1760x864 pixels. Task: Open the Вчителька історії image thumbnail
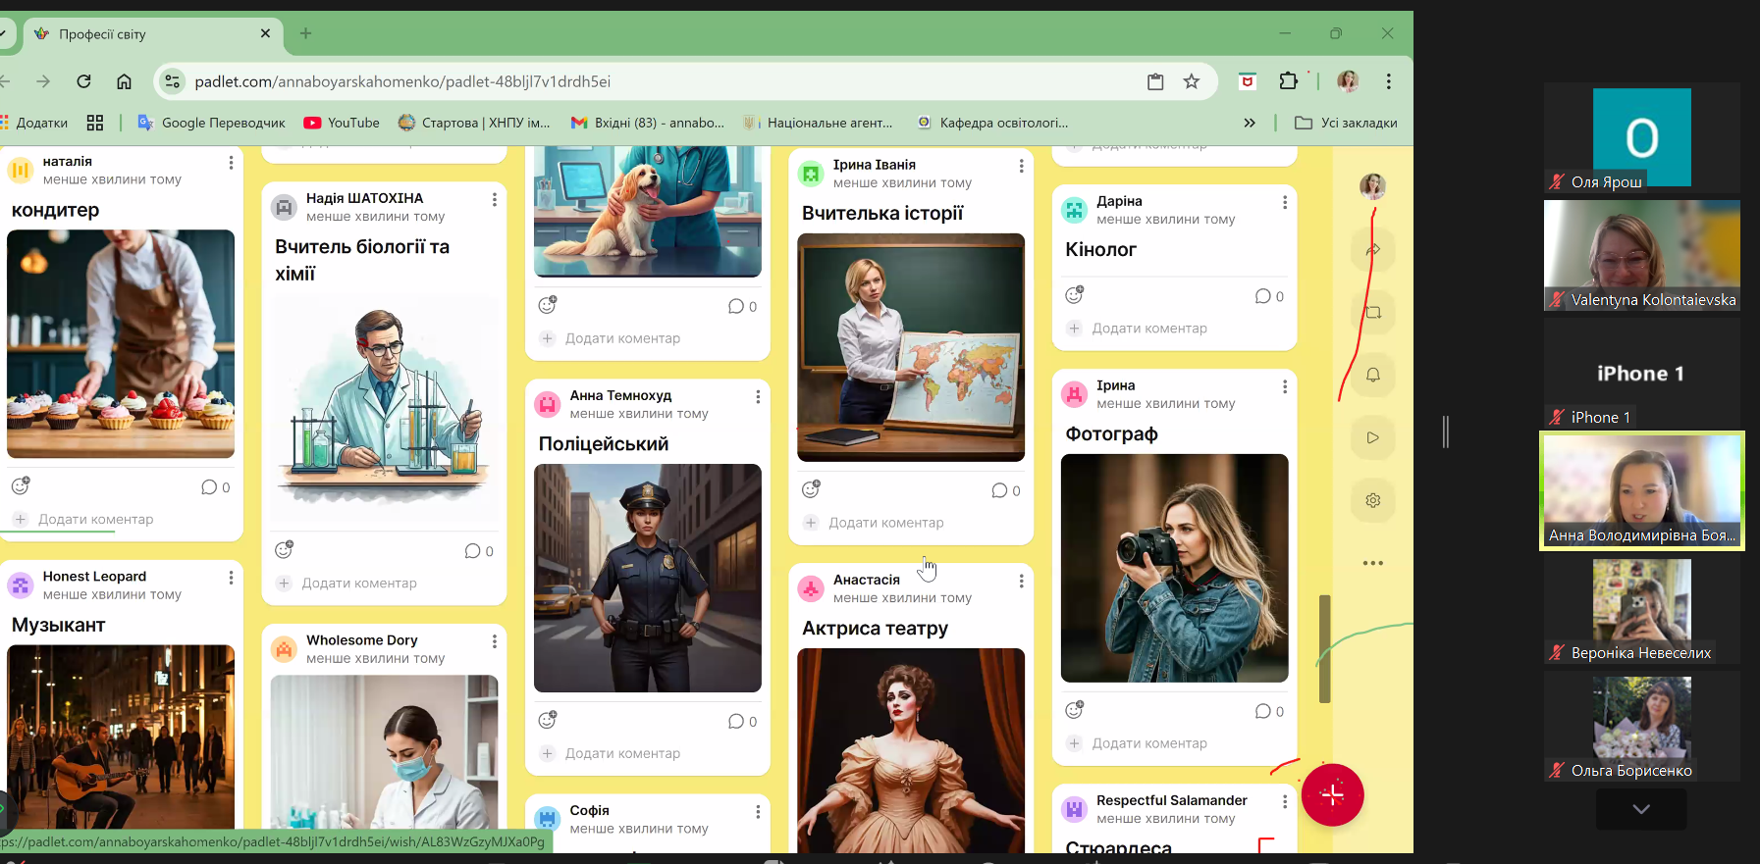[910, 347]
